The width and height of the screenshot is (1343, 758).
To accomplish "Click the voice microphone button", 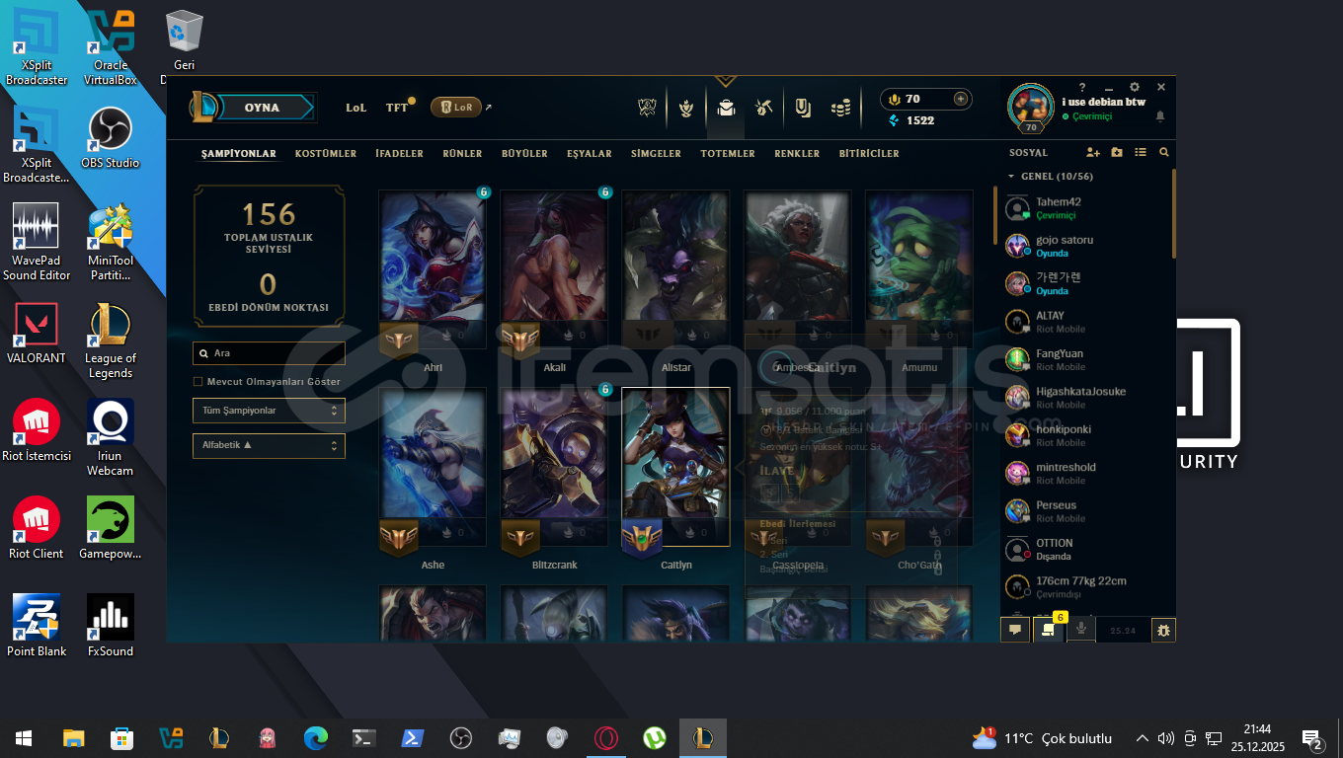I will (x=1081, y=630).
